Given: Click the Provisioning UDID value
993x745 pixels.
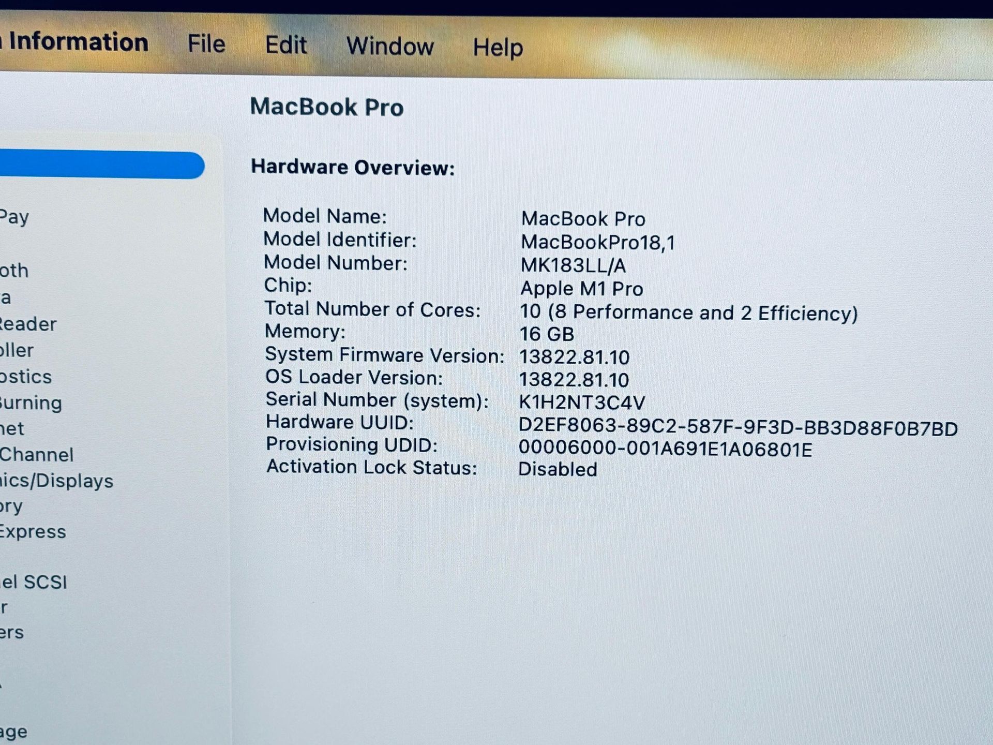Looking at the screenshot, I should 665,449.
